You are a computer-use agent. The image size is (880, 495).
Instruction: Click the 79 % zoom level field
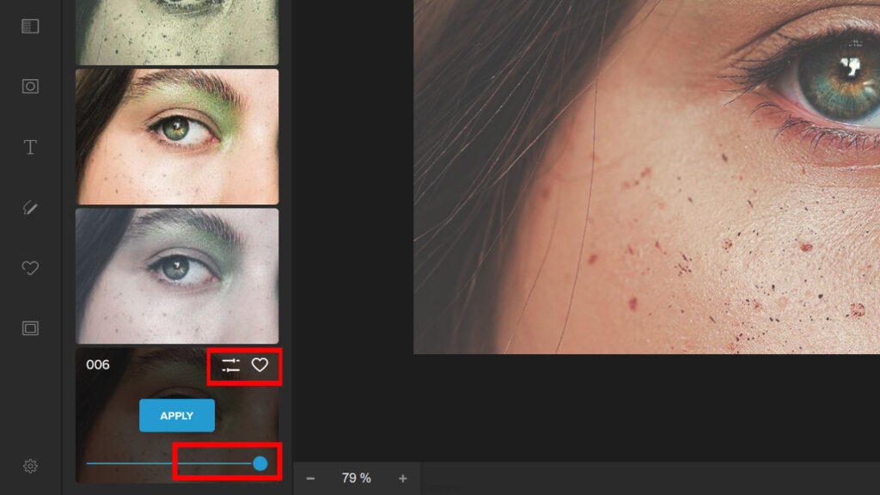[356, 479]
